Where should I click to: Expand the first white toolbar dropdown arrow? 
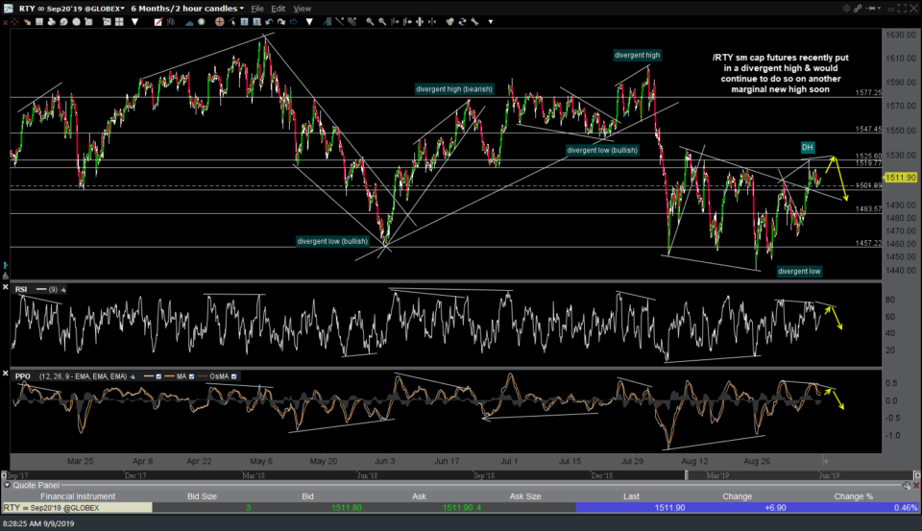[134, 22]
